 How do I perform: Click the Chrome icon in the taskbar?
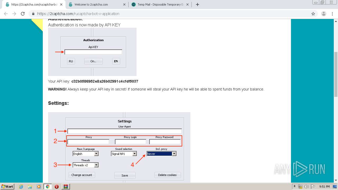pyautogui.click(x=48, y=187)
